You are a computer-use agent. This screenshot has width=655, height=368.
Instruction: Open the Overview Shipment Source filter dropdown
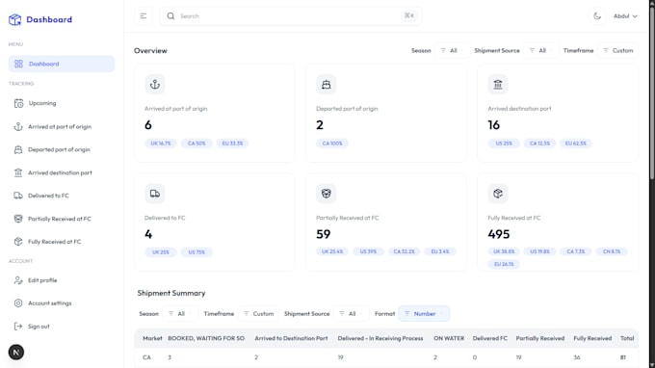coord(541,50)
